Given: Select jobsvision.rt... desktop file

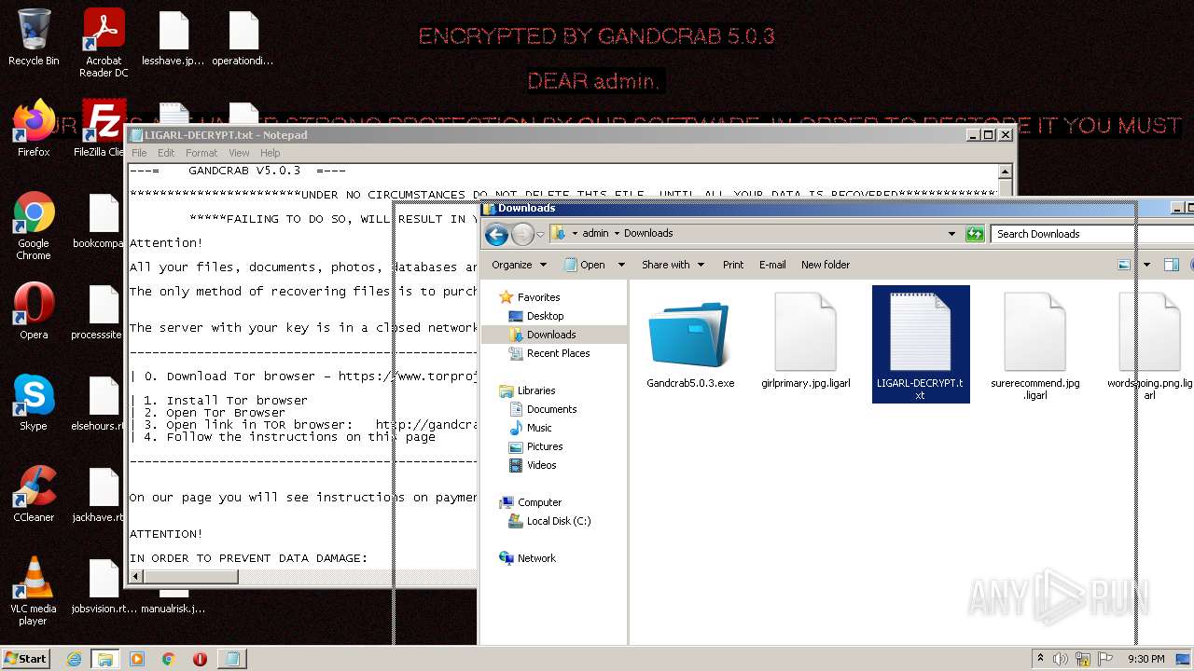Looking at the screenshot, I should pos(104,585).
